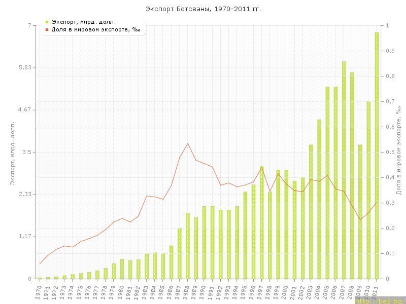Click the right axis title 'Доля в мировом экспорте'
Screen dimensions: 406x304
point(399,152)
